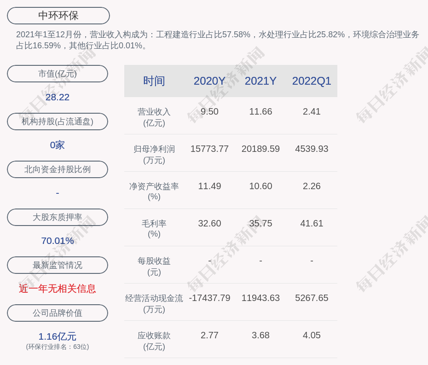Viewport: 428px width, 365px height.
Task: Click the 机构持股(占流通盘) label
Action: coord(58,122)
